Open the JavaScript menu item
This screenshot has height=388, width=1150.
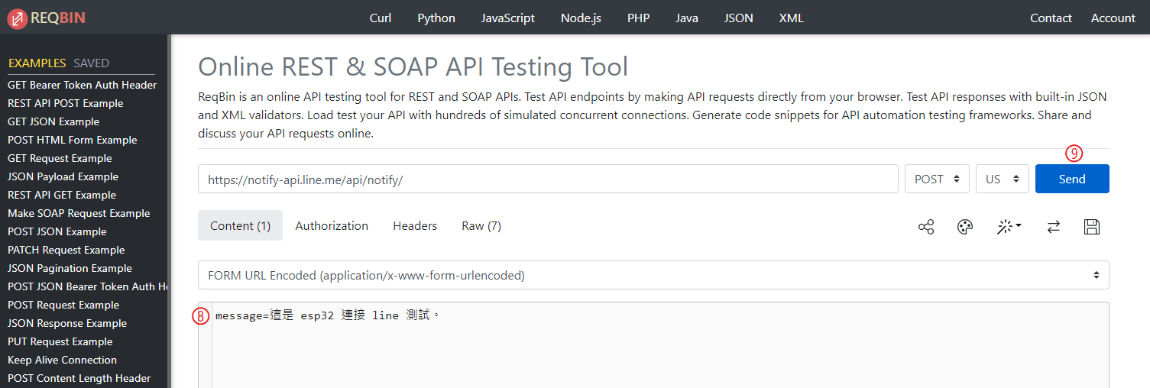508,18
